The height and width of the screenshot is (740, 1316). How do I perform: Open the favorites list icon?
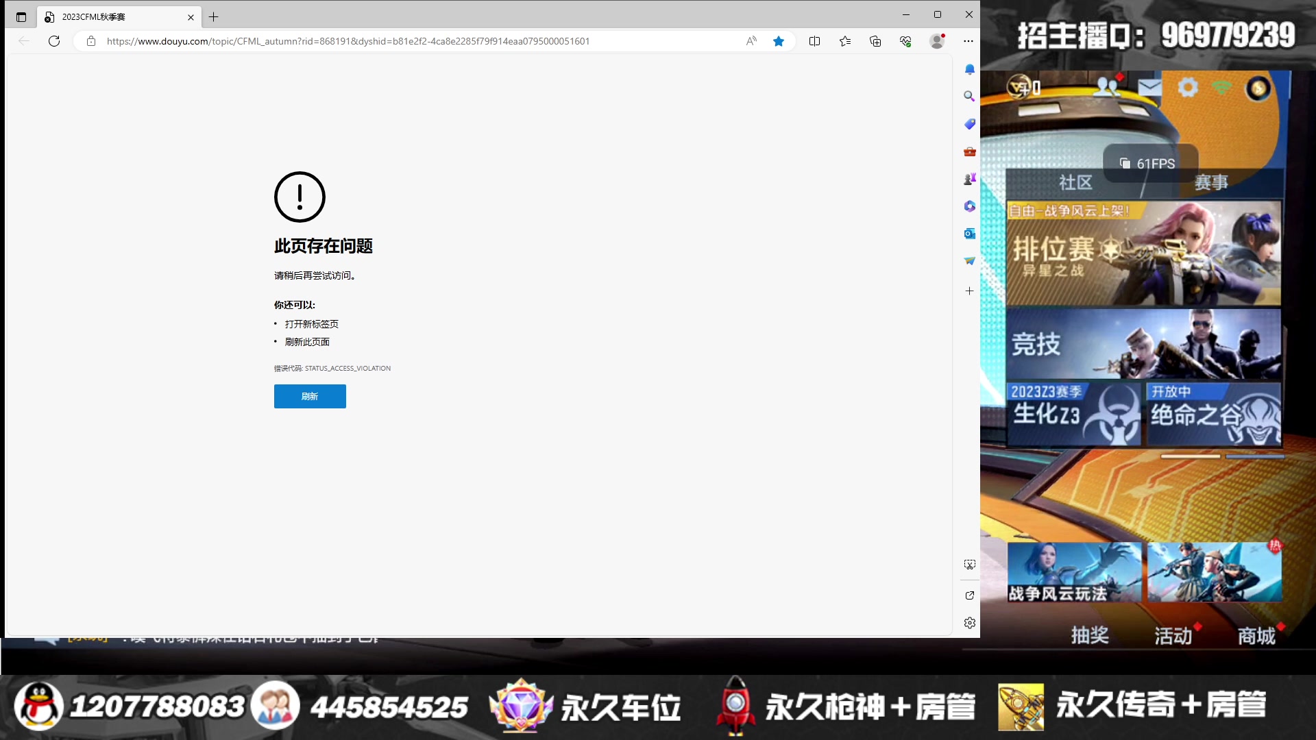[845, 41]
